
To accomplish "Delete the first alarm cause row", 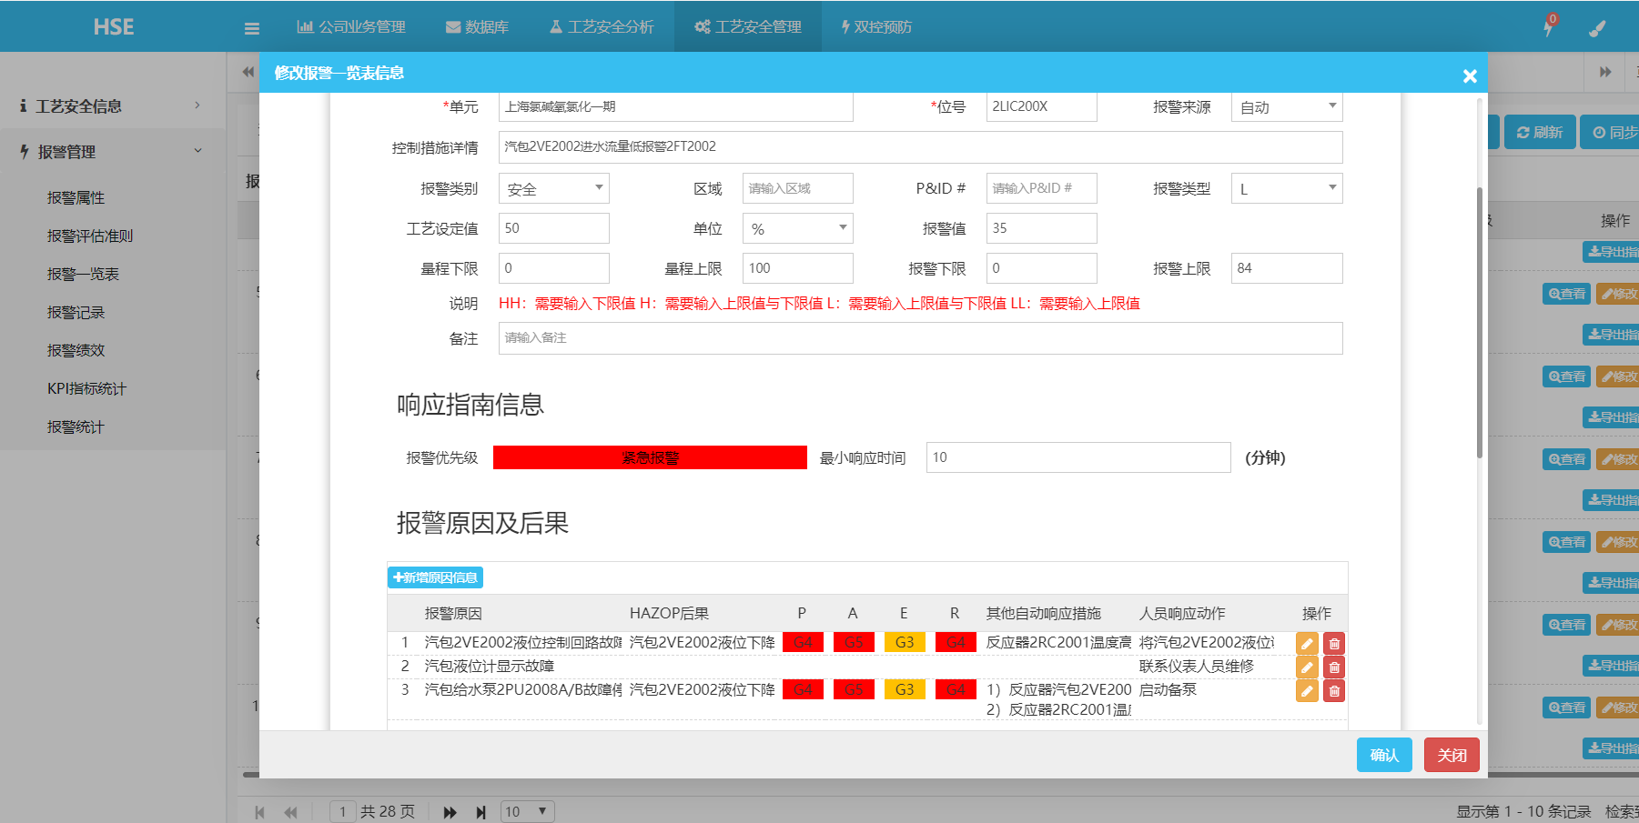I will [x=1333, y=644].
